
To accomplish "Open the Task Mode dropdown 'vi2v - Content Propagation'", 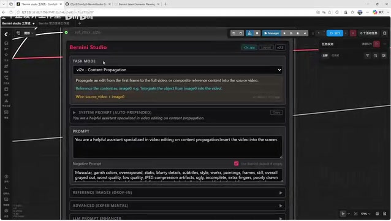I will (x=178, y=70).
